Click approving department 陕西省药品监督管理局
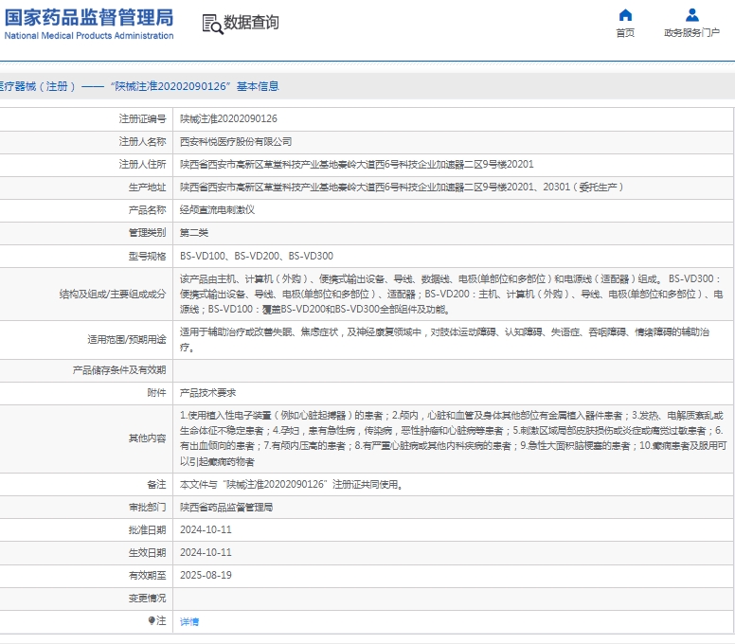This screenshot has height=644, width=735. point(226,507)
